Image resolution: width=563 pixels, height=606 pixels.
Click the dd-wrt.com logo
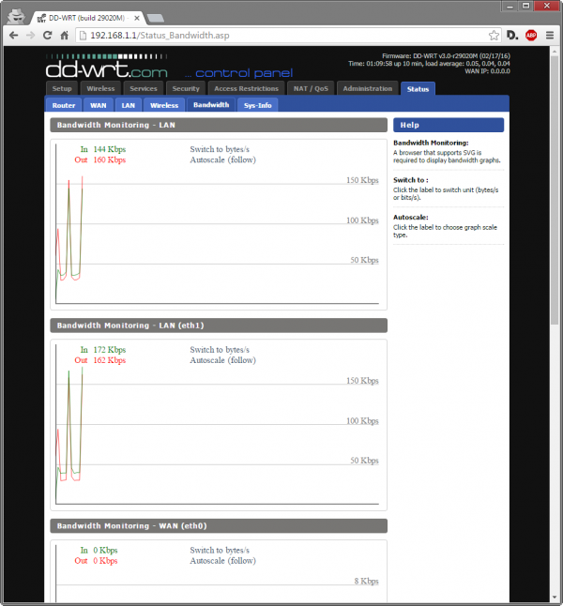(x=107, y=68)
